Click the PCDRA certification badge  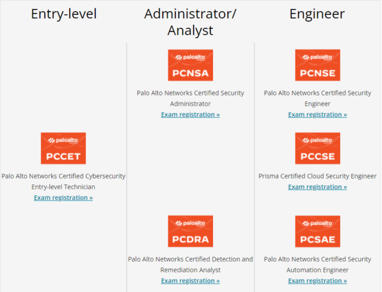(190, 232)
